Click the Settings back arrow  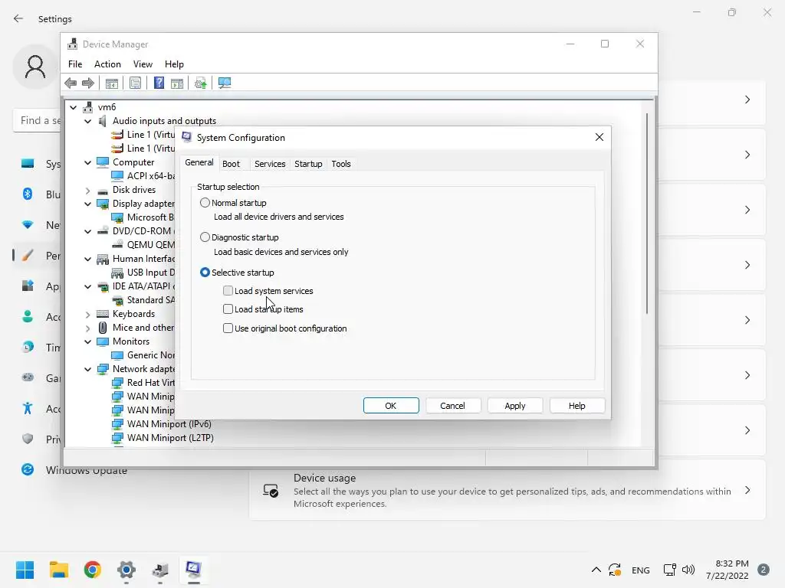point(18,18)
